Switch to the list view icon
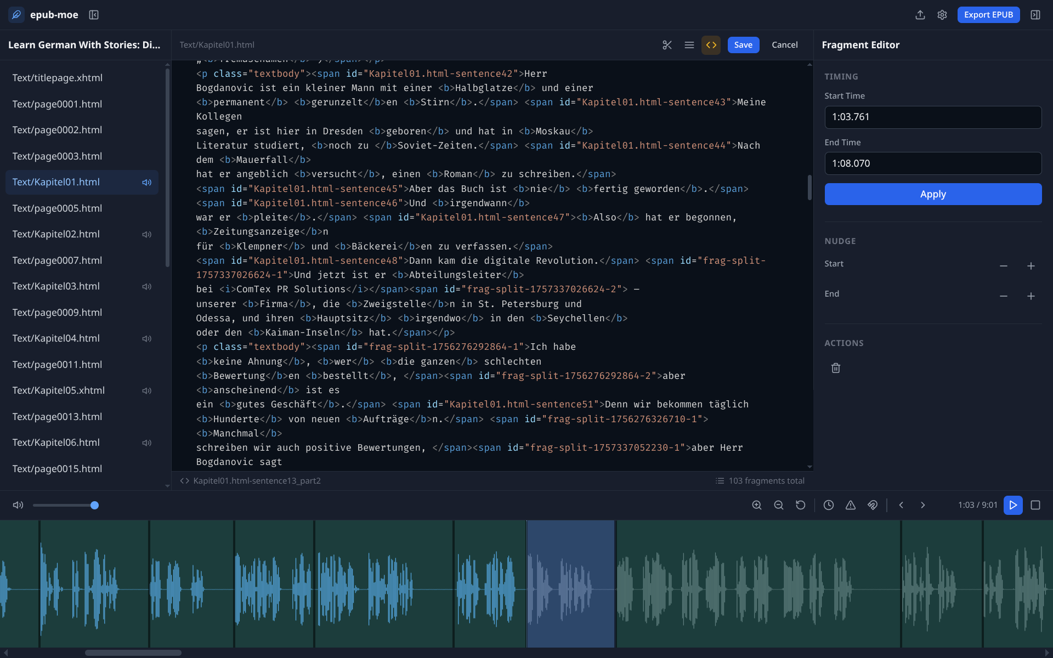The image size is (1053, 658). [689, 45]
